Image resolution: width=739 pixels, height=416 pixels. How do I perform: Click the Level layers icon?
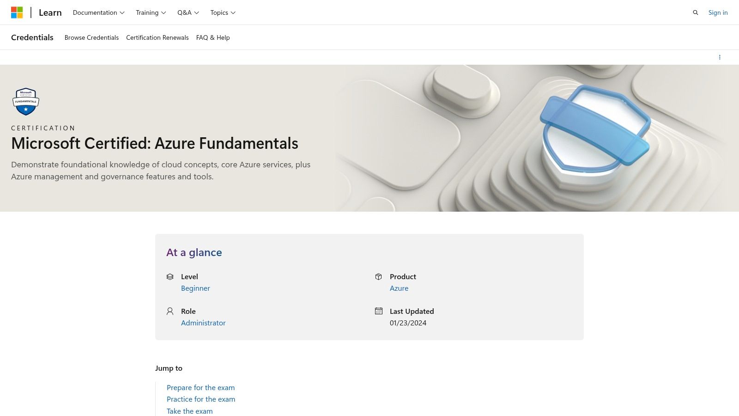(x=170, y=276)
